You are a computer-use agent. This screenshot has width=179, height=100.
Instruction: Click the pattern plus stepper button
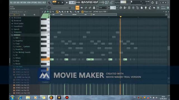117,8
